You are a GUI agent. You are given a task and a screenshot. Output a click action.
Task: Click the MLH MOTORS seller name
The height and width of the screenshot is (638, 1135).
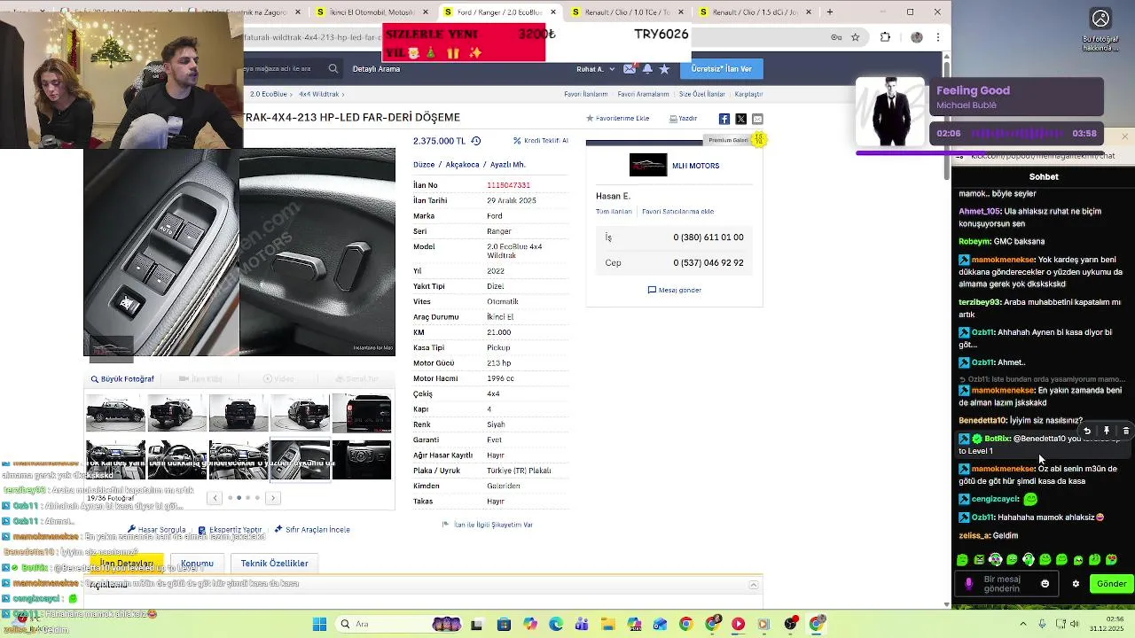tap(695, 166)
